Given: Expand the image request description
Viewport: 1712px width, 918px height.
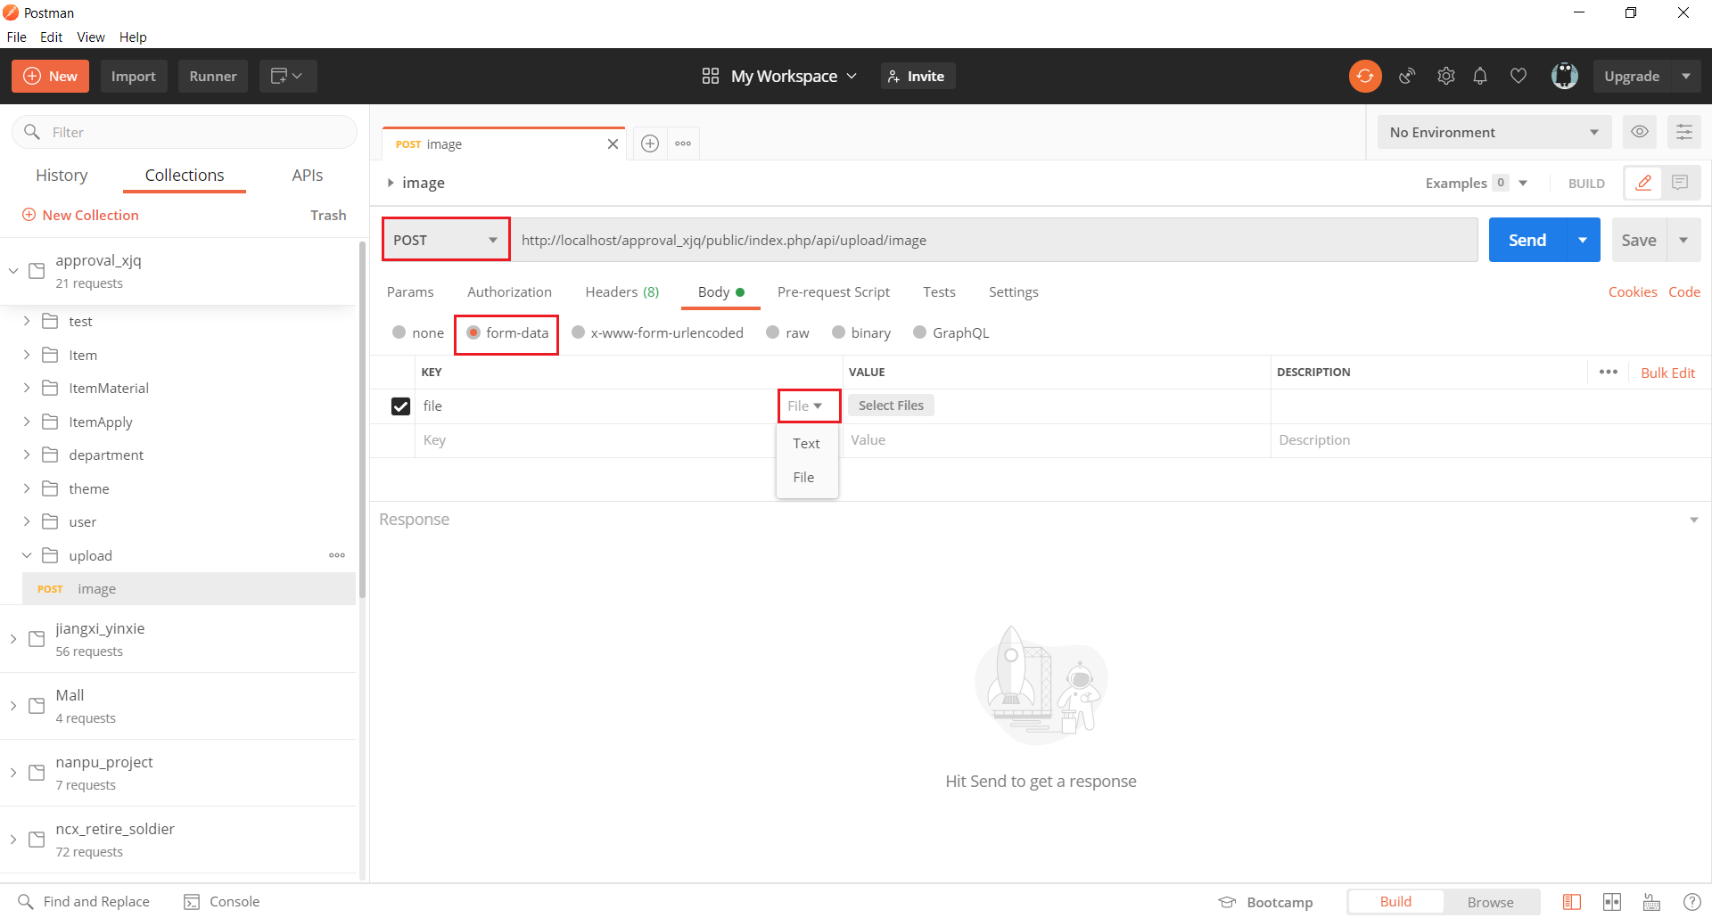Looking at the screenshot, I should coord(391,183).
